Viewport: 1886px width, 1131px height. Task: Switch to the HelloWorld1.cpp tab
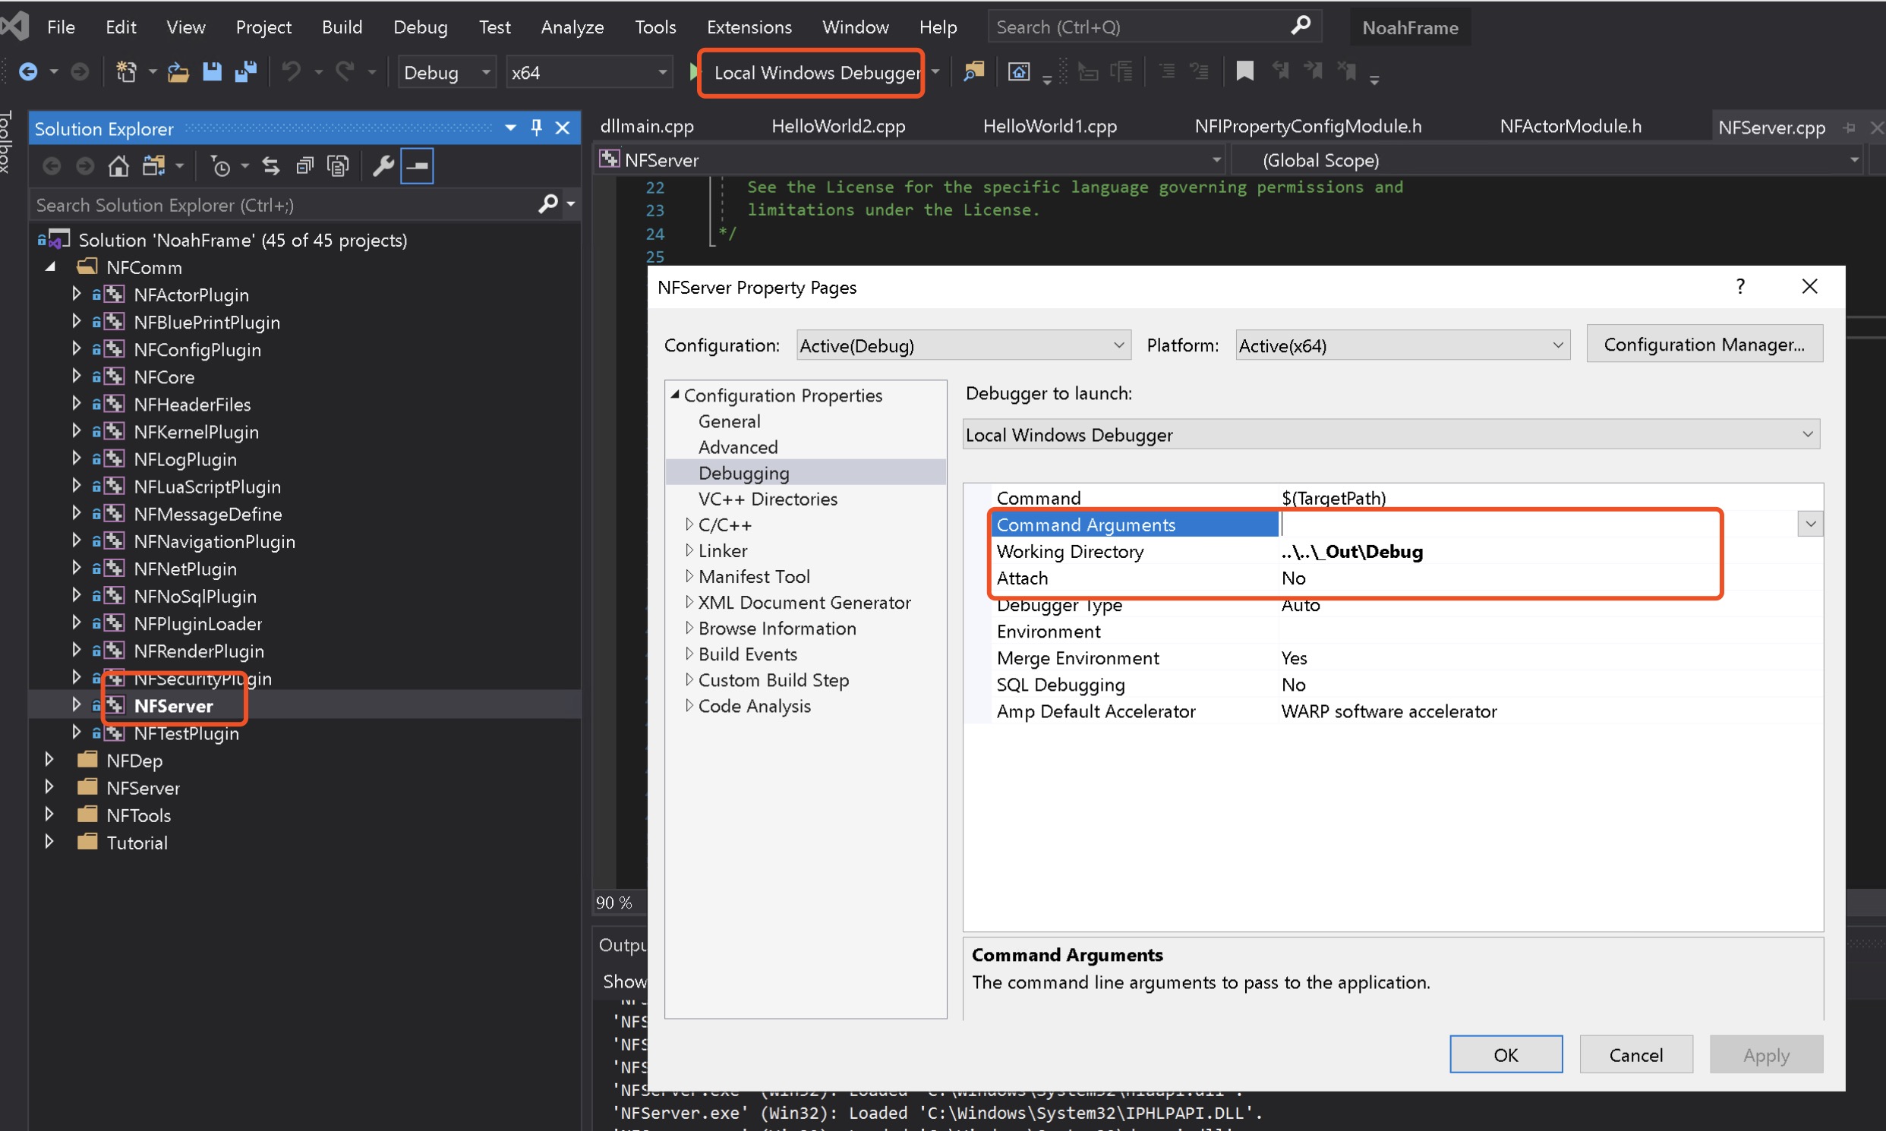[1049, 127]
